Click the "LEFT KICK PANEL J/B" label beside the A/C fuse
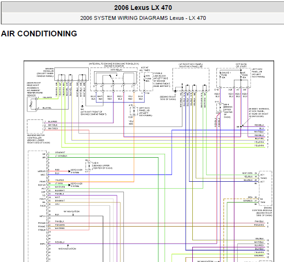 257,70
